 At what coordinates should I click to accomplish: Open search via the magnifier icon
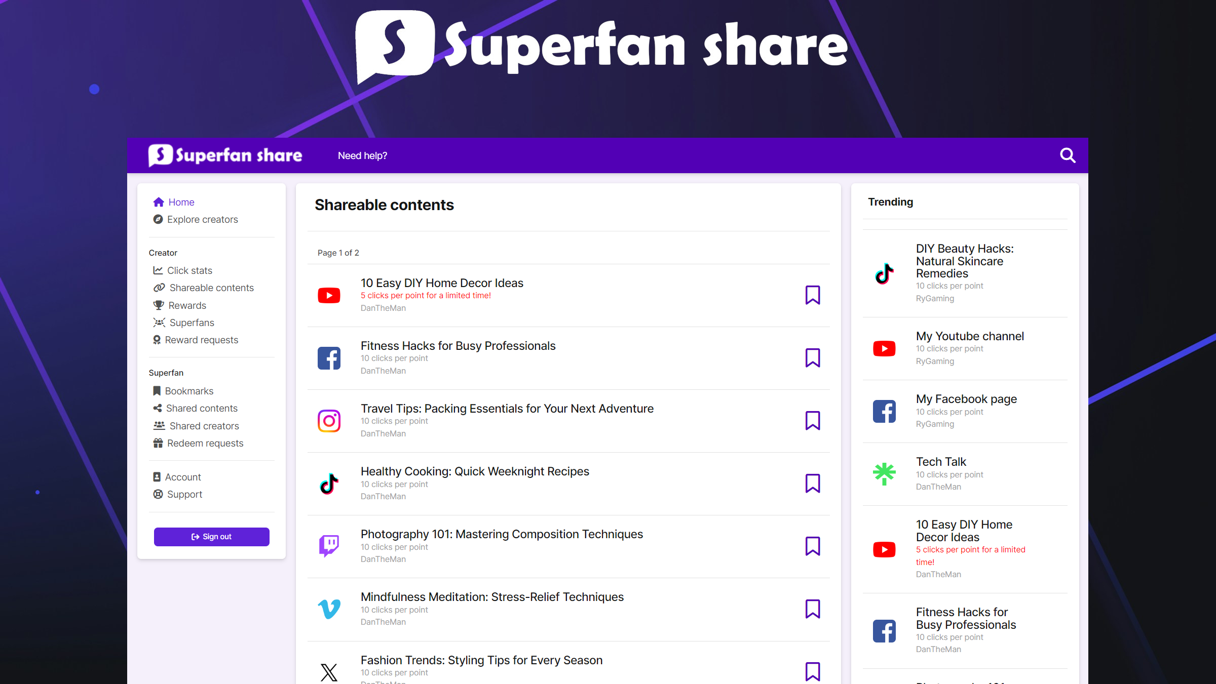[1068, 155]
